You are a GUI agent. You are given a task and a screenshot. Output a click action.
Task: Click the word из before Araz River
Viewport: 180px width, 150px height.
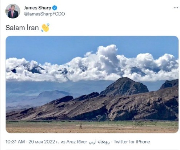pyautogui.click(x=63, y=142)
